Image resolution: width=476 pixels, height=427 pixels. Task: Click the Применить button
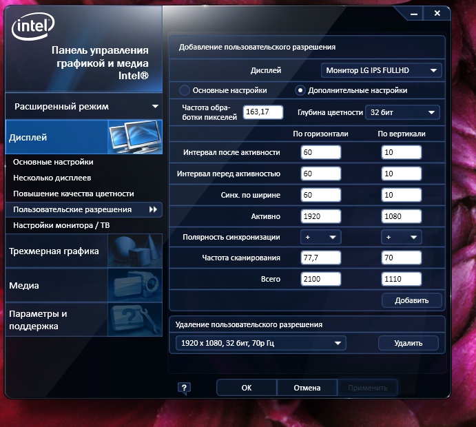pos(368,388)
